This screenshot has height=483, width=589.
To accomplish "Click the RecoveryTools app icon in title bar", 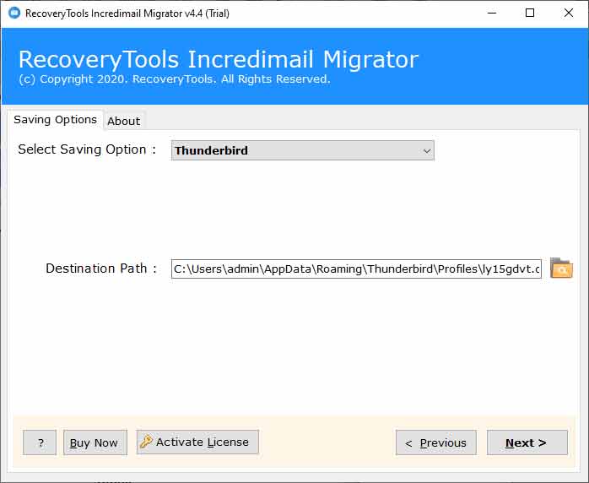I will coord(14,14).
